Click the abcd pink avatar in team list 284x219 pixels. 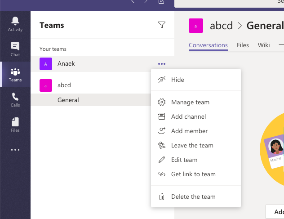[x=46, y=85]
